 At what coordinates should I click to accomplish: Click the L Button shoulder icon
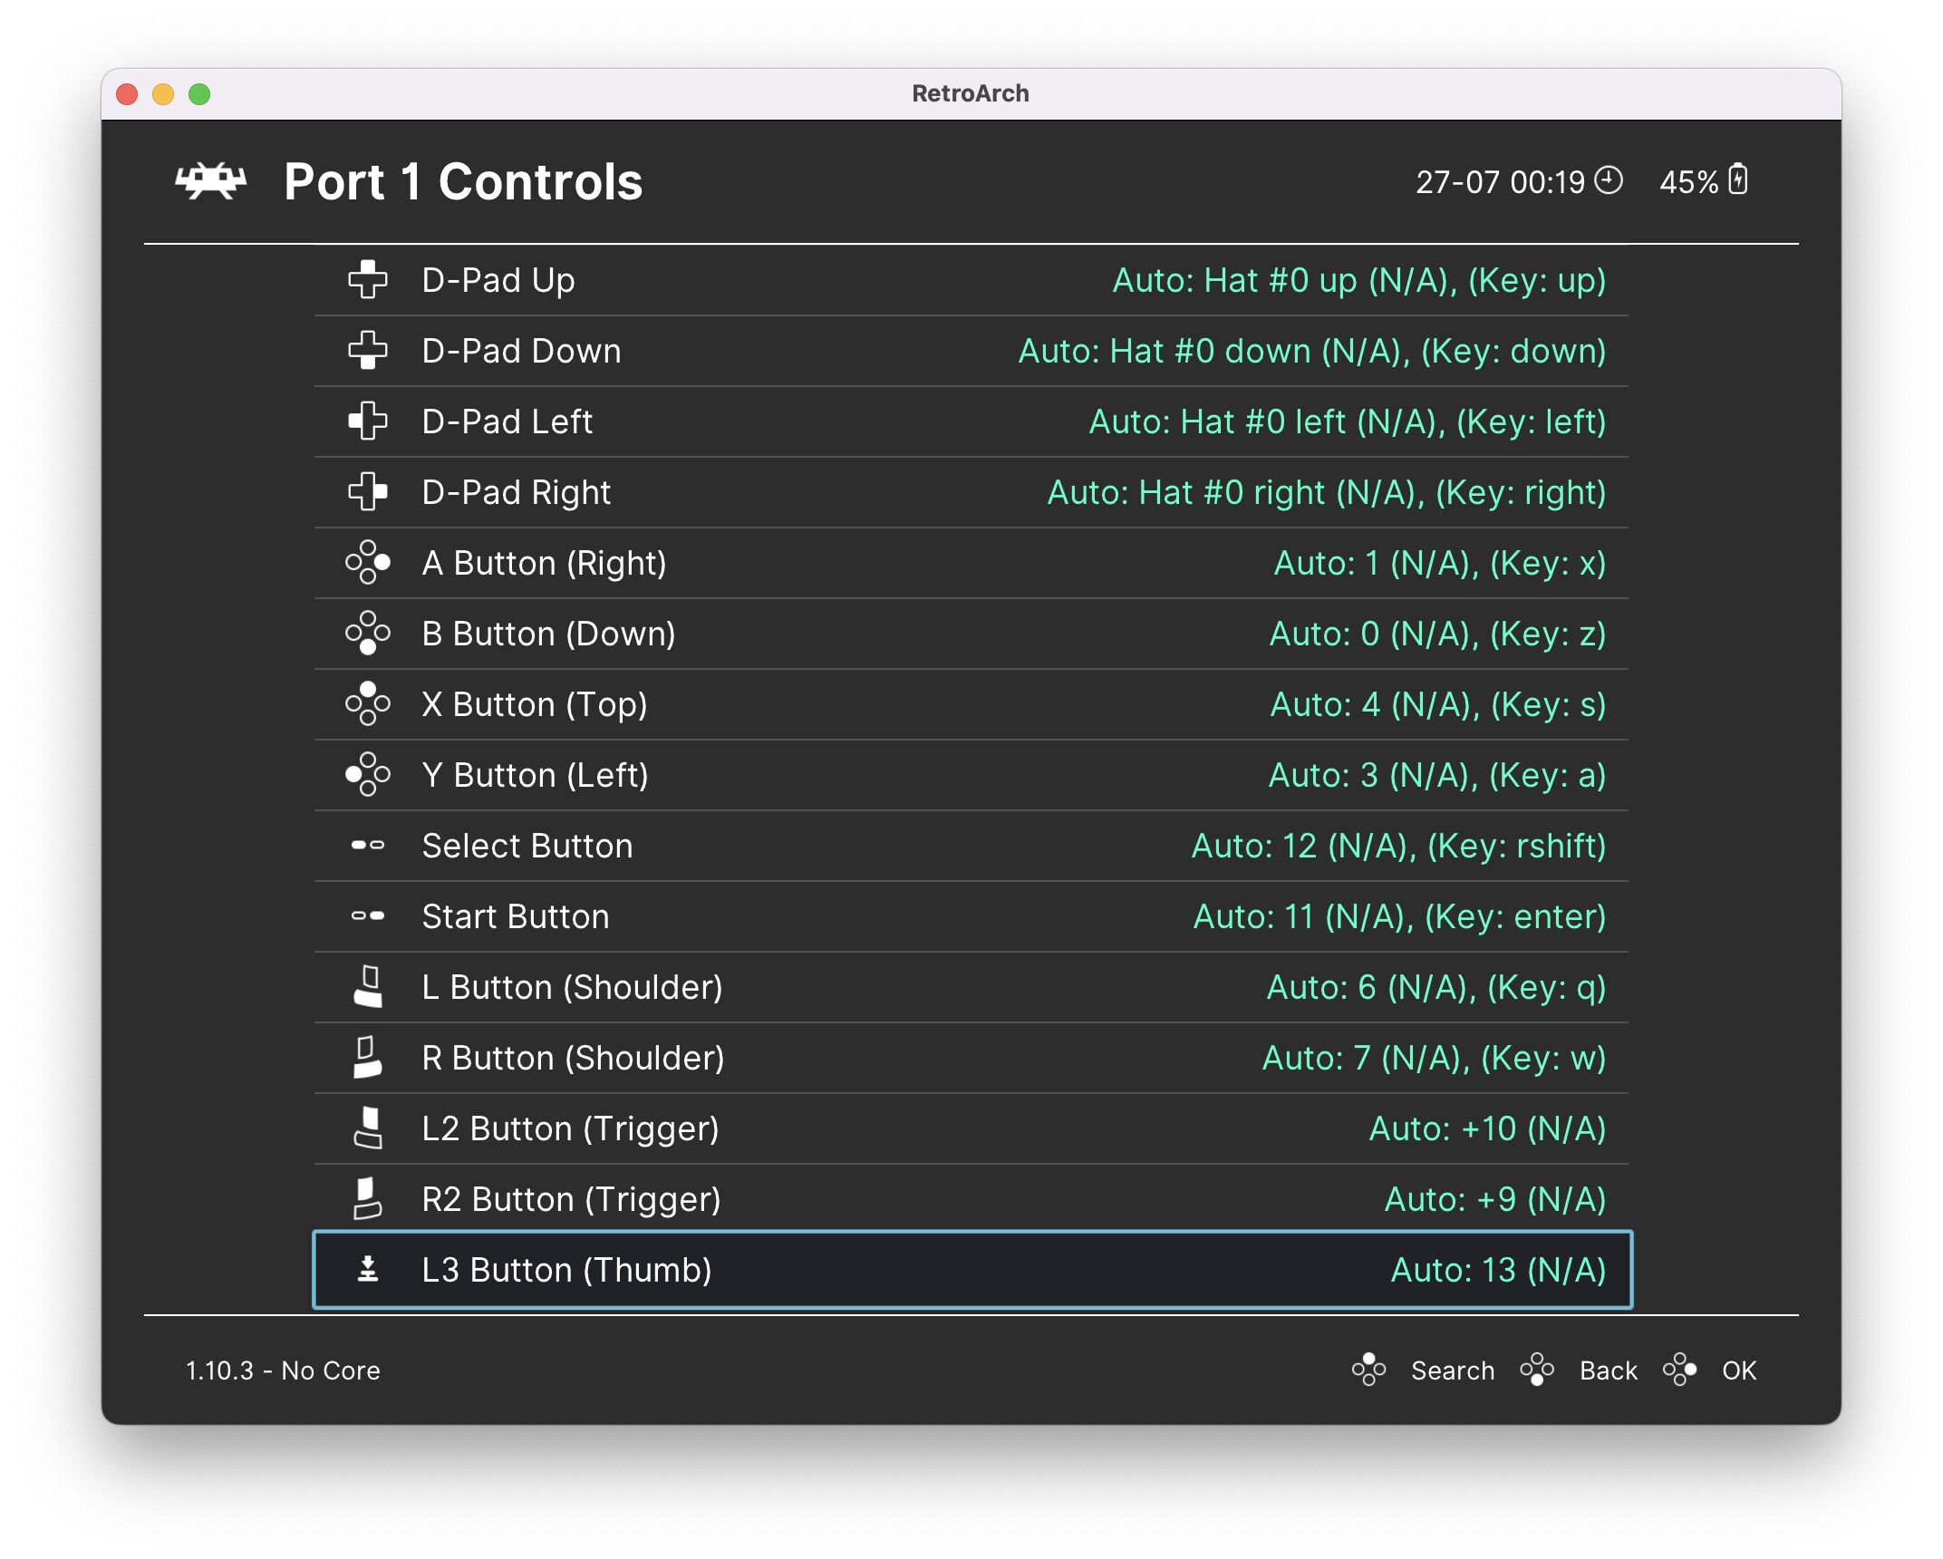pos(367,987)
